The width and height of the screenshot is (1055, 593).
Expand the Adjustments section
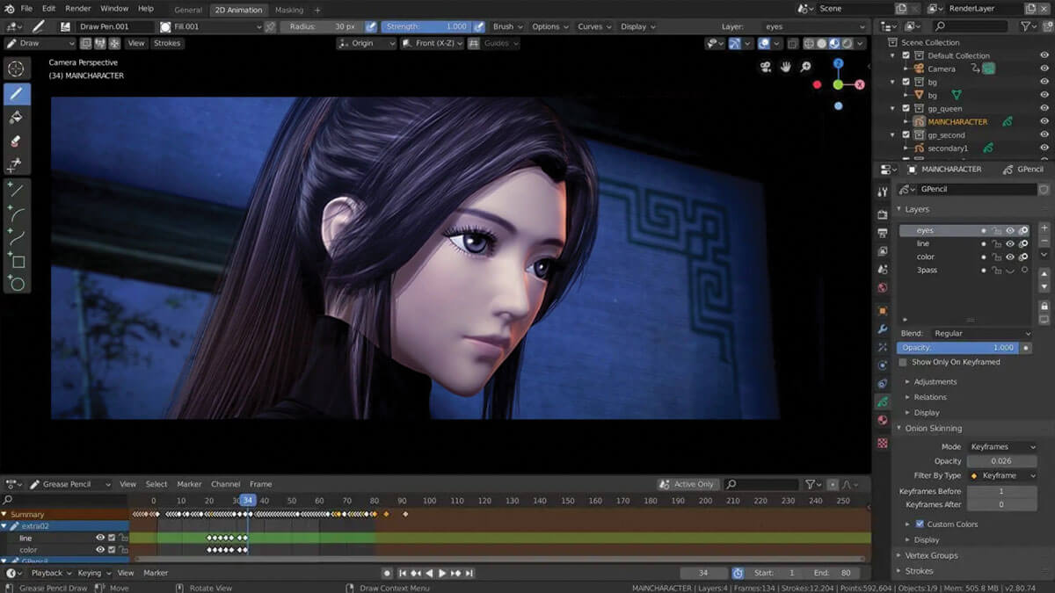tap(936, 381)
